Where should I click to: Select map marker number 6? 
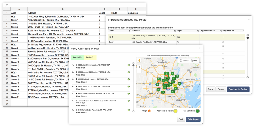pos(173,82)
